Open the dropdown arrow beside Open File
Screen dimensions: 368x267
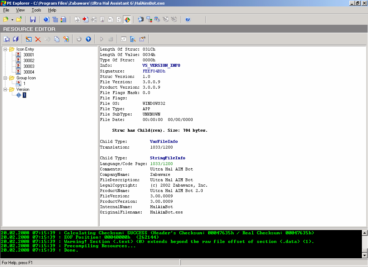pos(12,20)
